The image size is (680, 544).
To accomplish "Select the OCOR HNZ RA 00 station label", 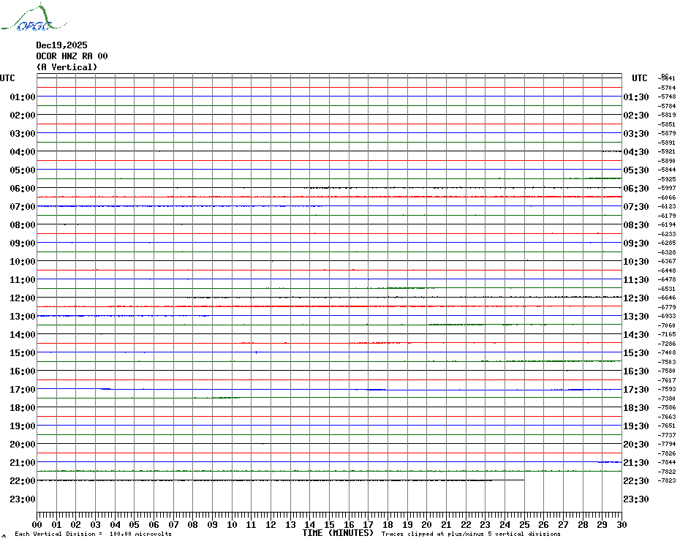I will [72, 56].
